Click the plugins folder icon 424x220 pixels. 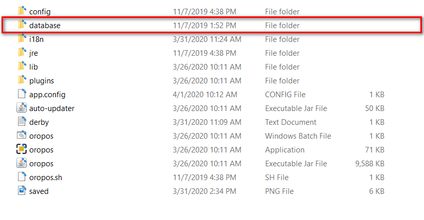tap(22, 80)
